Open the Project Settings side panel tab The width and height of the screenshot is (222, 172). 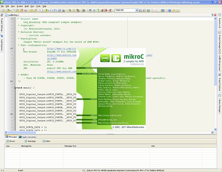2,23
